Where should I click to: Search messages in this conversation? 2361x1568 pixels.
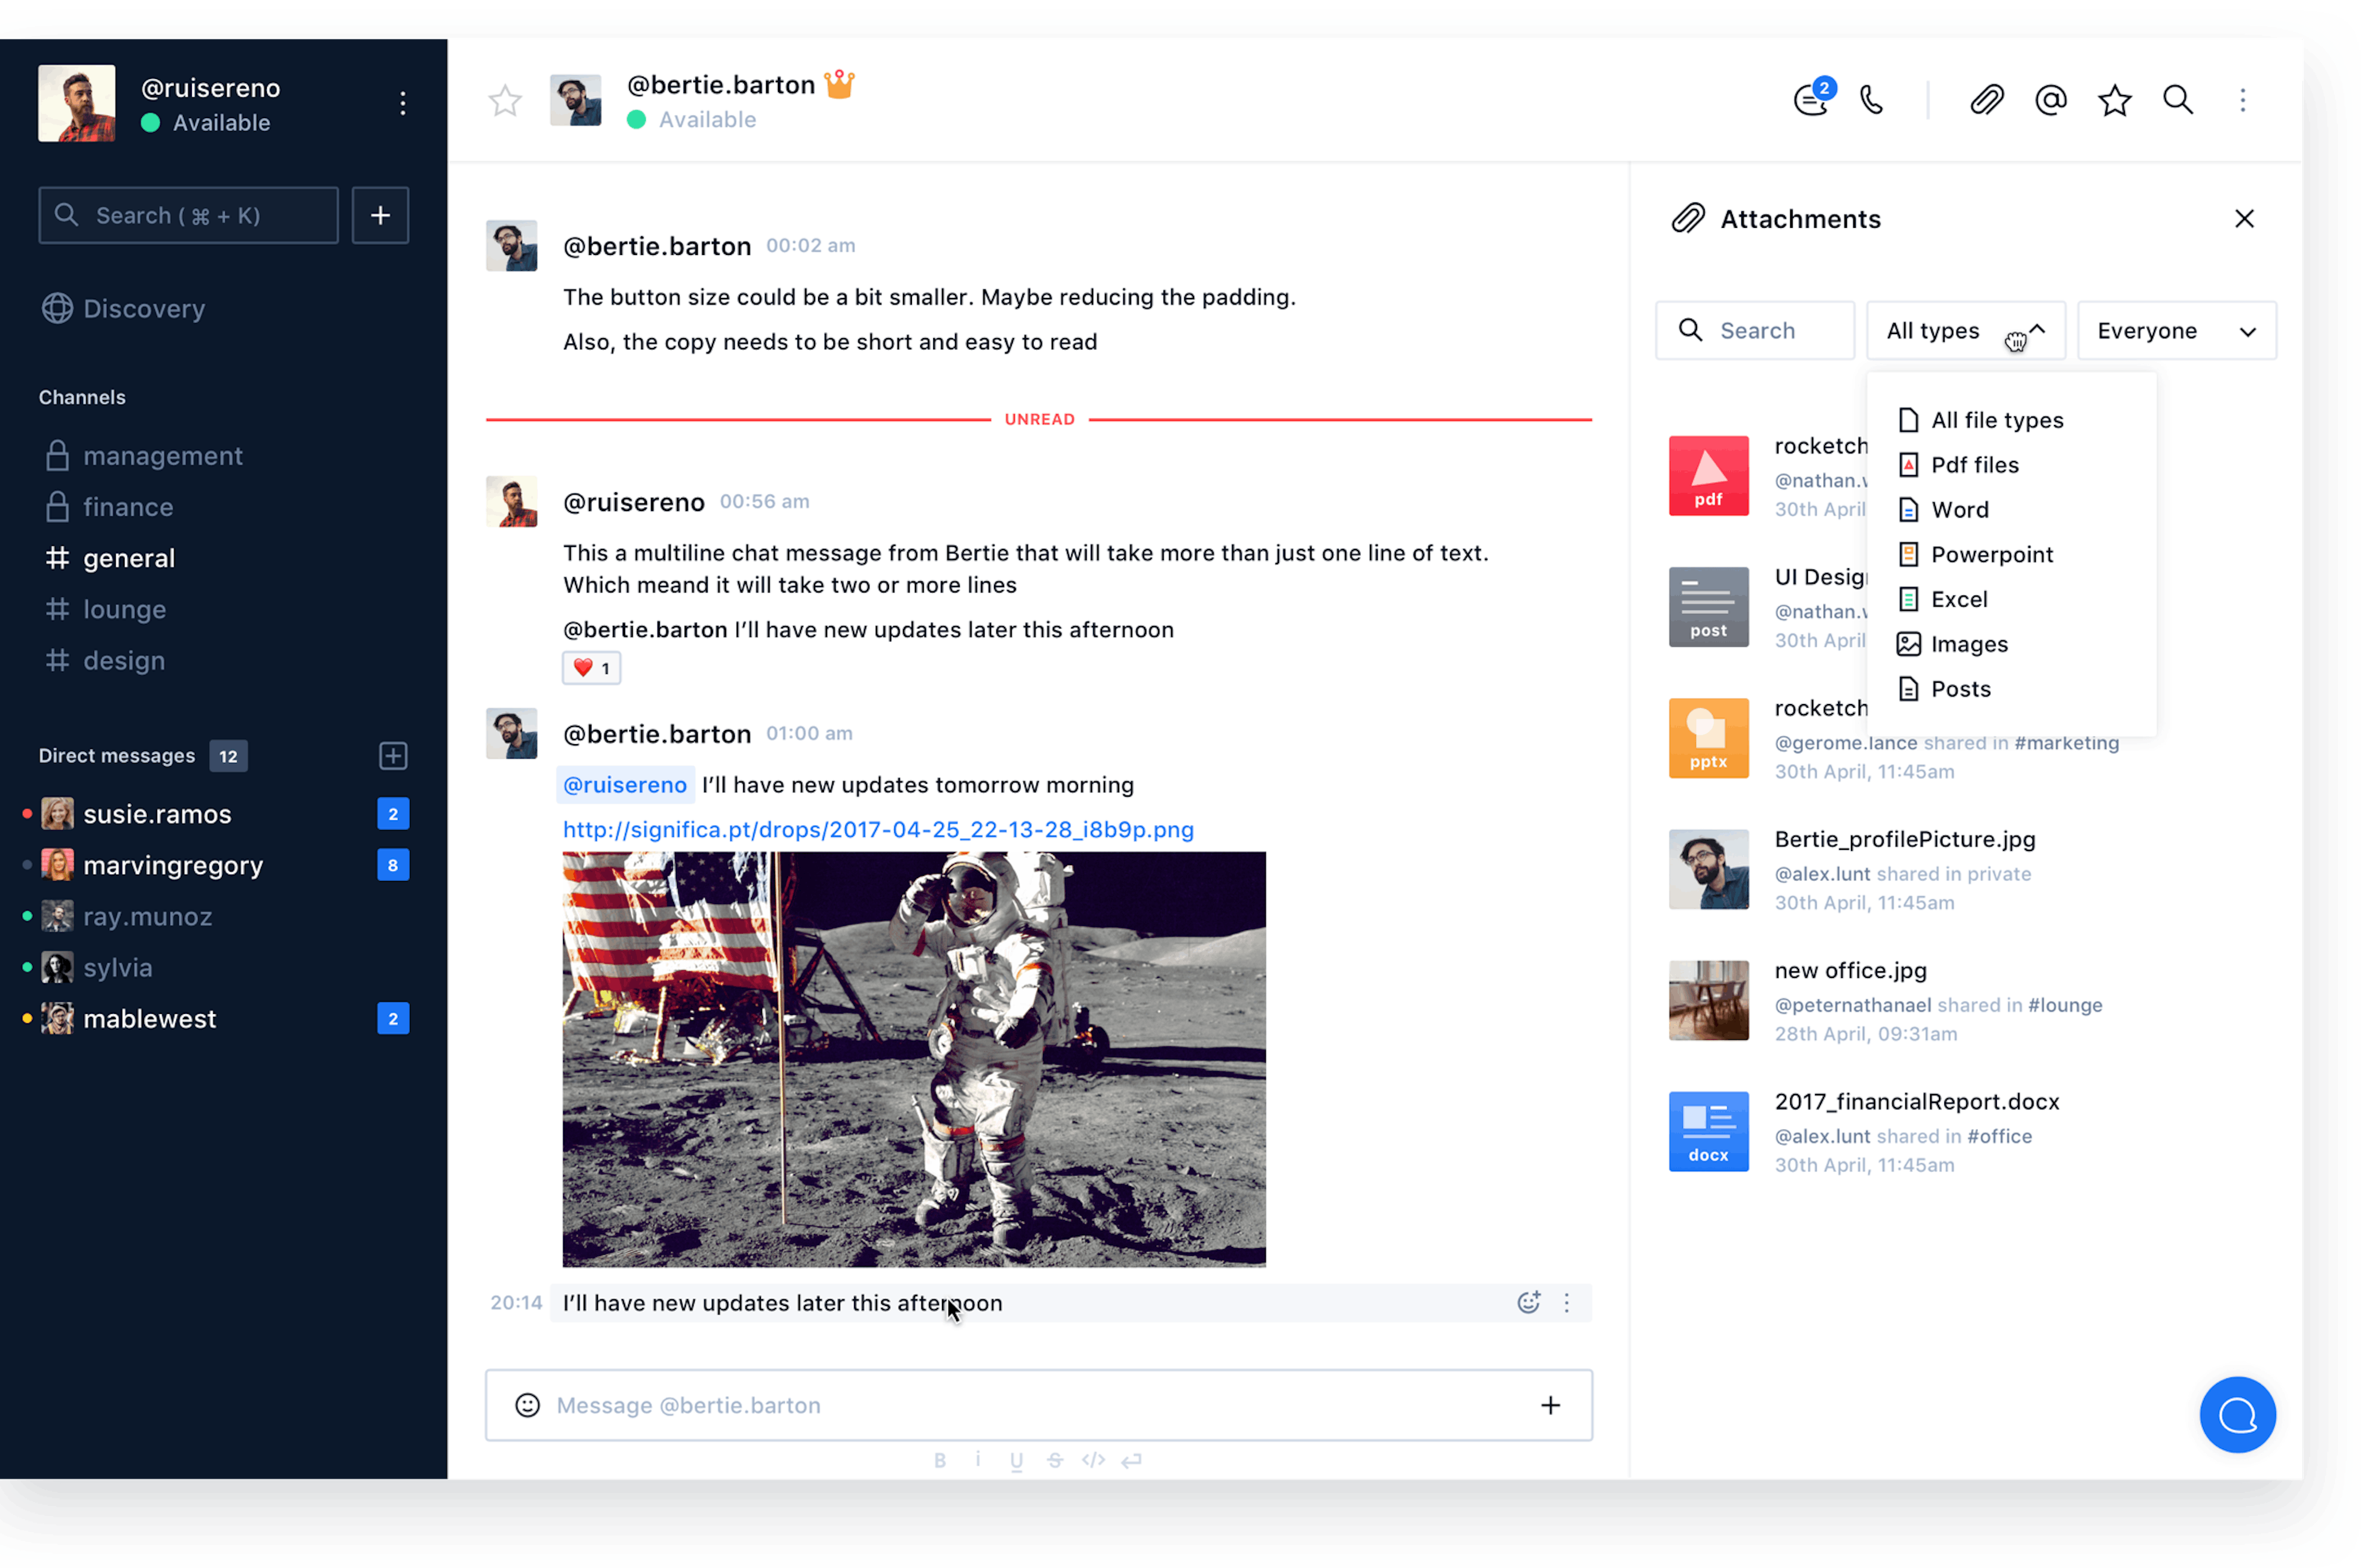[x=2178, y=100]
